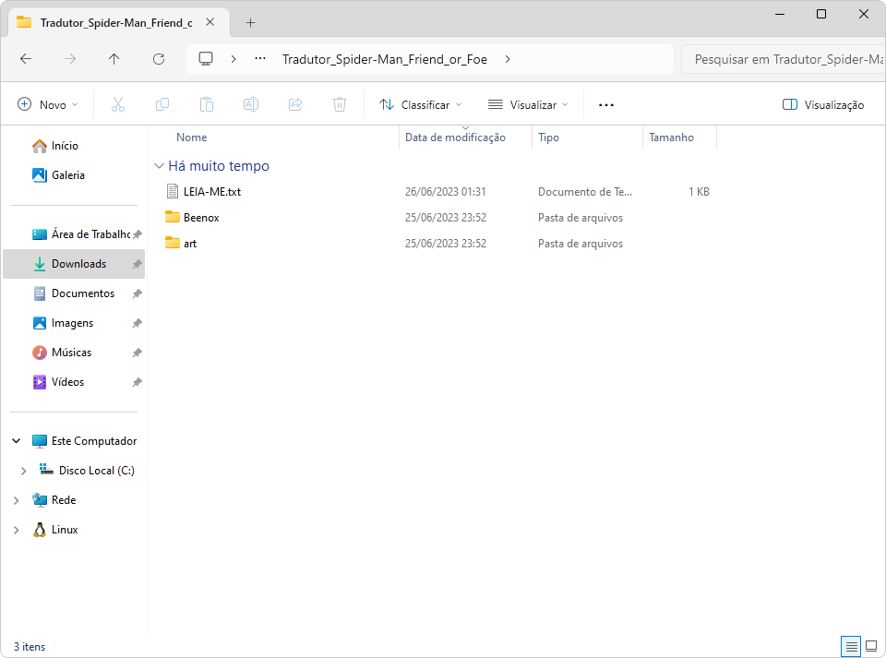Sort by Data de modificação column
The height and width of the screenshot is (658, 886).
(455, 138)
